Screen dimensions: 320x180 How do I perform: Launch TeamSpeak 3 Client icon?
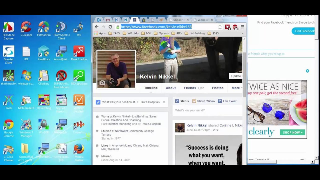click(x=61, y=31)
